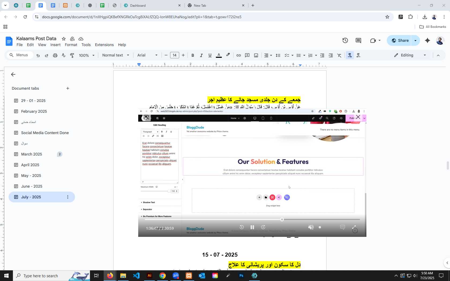
Task: Click the Increase indent icon
Action: (x=331, y=55)
